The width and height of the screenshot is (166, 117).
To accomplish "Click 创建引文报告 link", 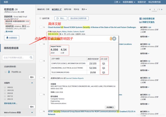I will point(148,22).
